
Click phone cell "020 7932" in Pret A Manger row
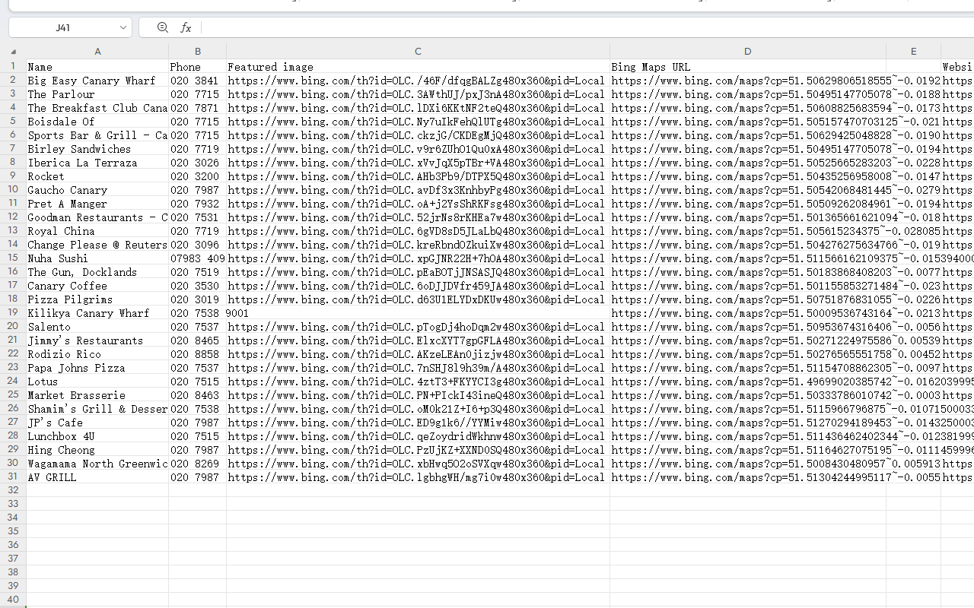(198, 204)
